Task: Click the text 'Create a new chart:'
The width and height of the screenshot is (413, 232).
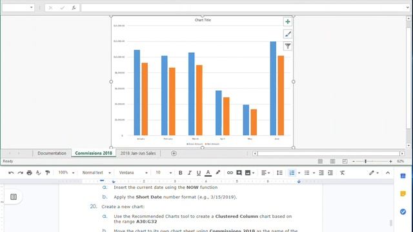Action: (x=123, y=207)
